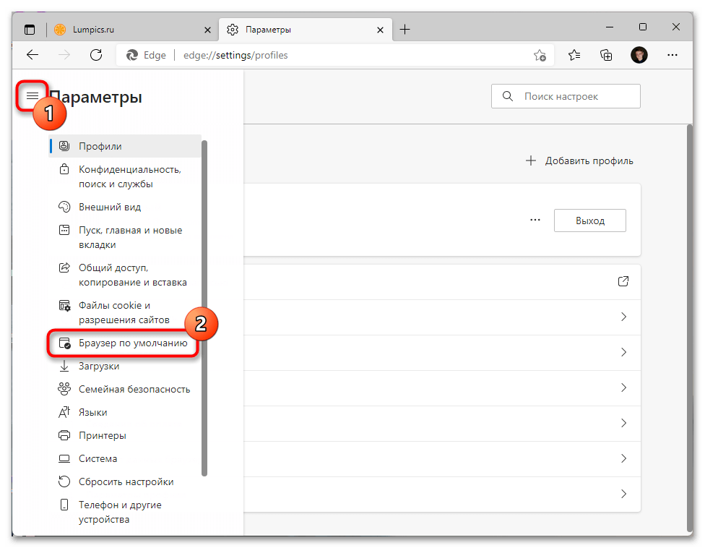Switch to the Lumpics.ru tab
The height and width of the screenshot is (548, 705).
(130, 30)
